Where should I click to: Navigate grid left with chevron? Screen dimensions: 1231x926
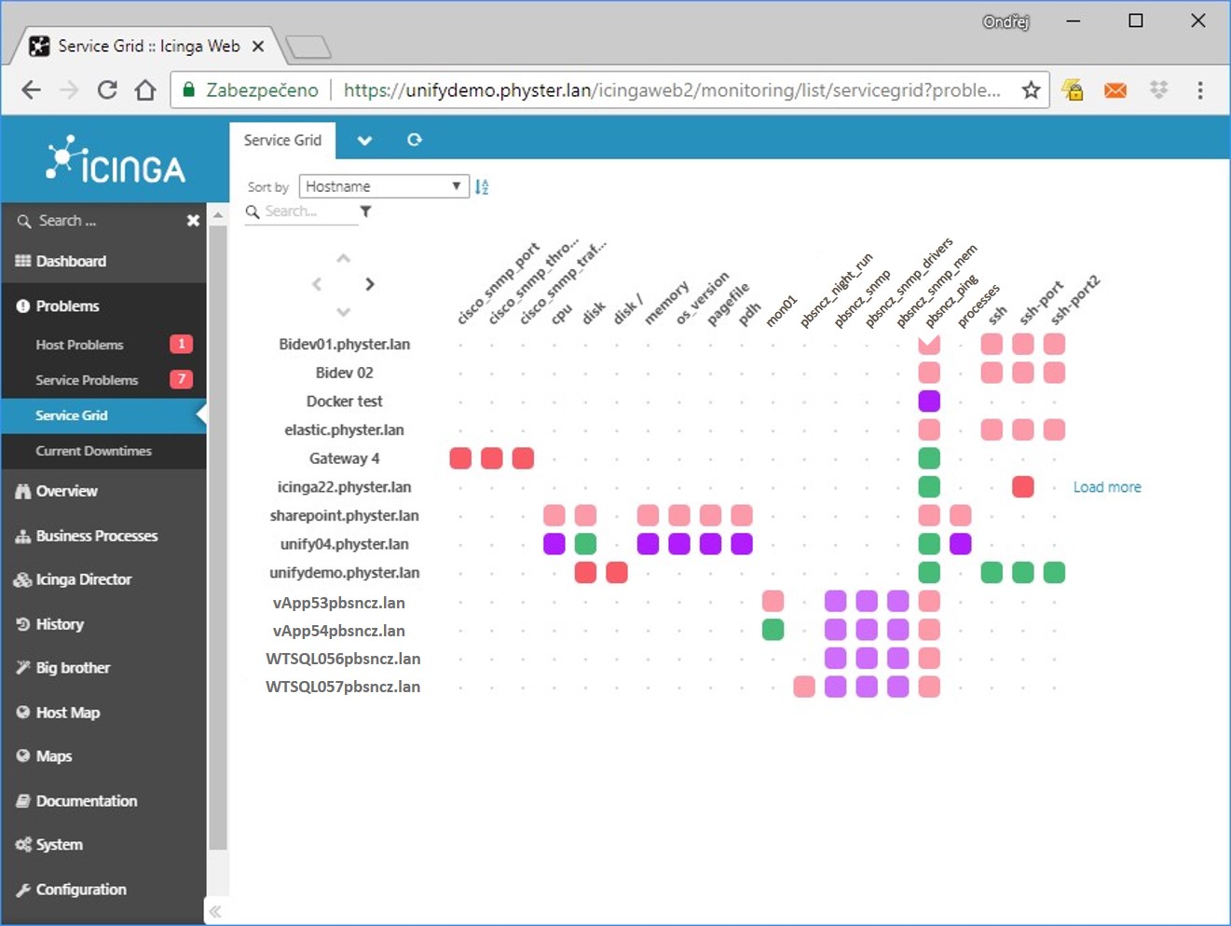coord(317,284)
